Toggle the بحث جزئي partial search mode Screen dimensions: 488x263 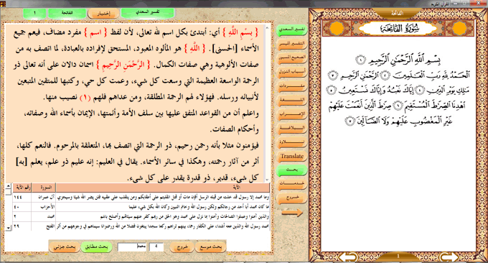65,246
